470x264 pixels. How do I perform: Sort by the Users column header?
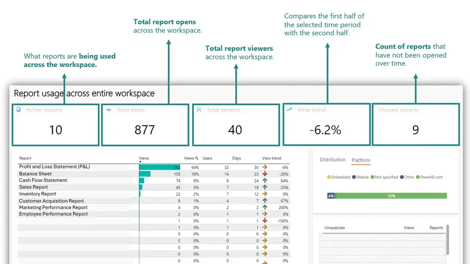(x=207, y=158)
